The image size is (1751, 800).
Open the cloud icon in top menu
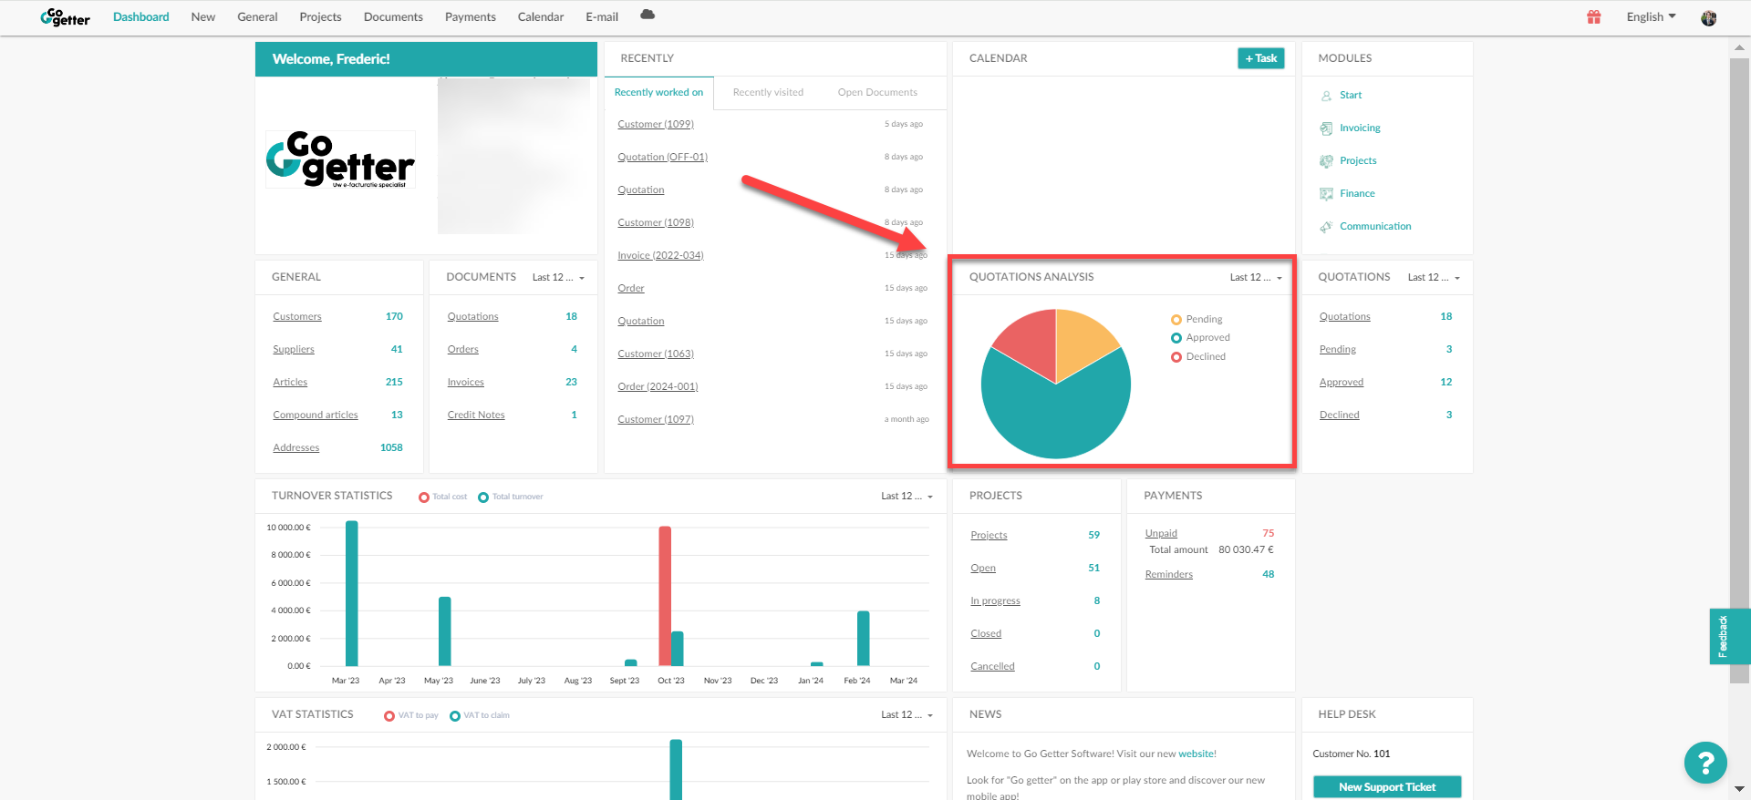[648, 15]
